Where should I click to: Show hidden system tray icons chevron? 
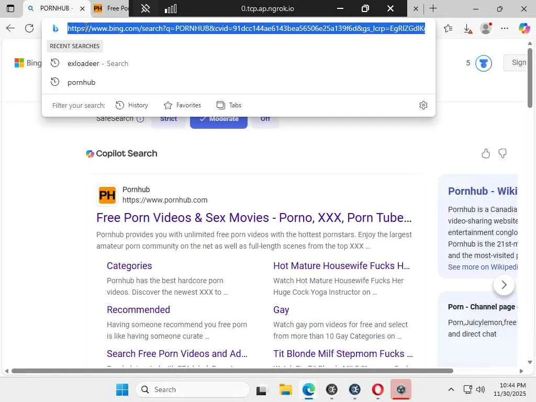click(x=451, y=389)
